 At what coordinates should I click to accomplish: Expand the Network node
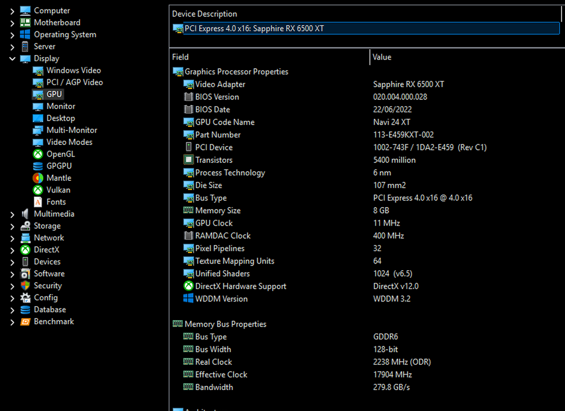12,238
